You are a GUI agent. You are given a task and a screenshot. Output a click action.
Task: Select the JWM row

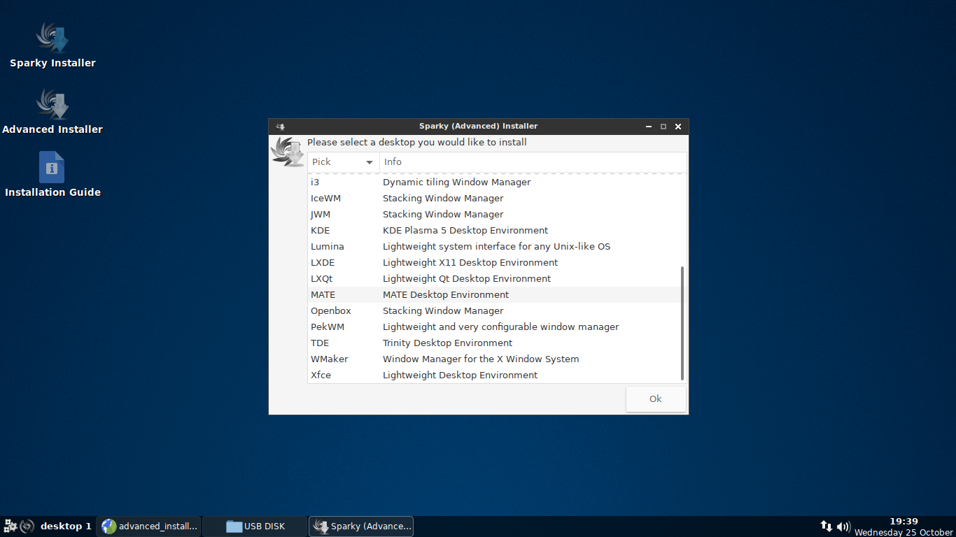(x=493, y=214)
